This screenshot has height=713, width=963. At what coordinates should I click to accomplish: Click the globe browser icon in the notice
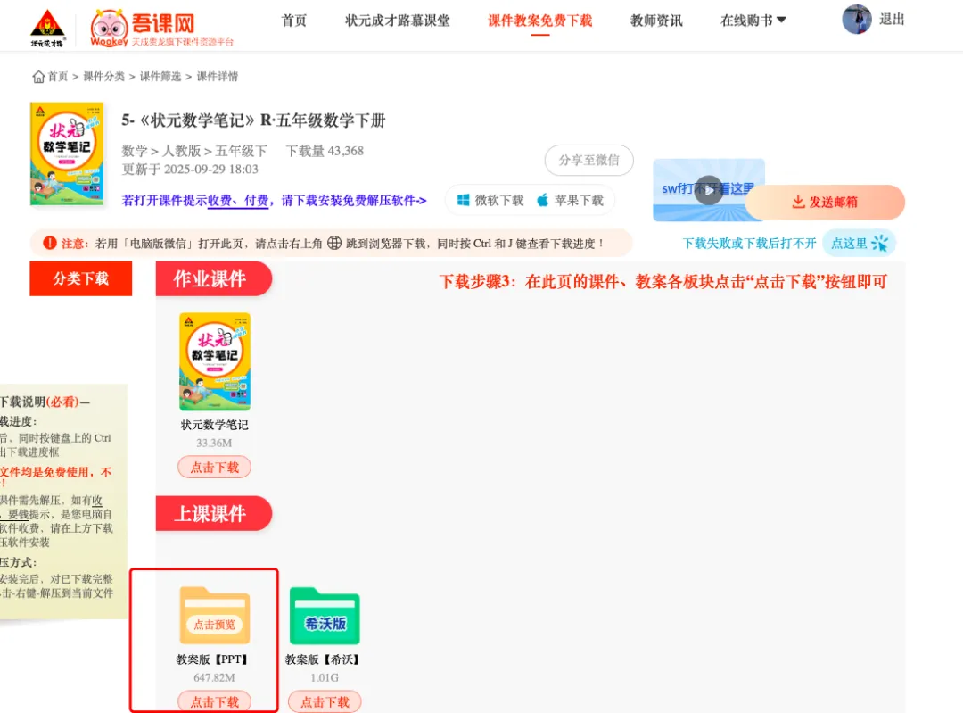pyautogui.click(x=334, y=243)
